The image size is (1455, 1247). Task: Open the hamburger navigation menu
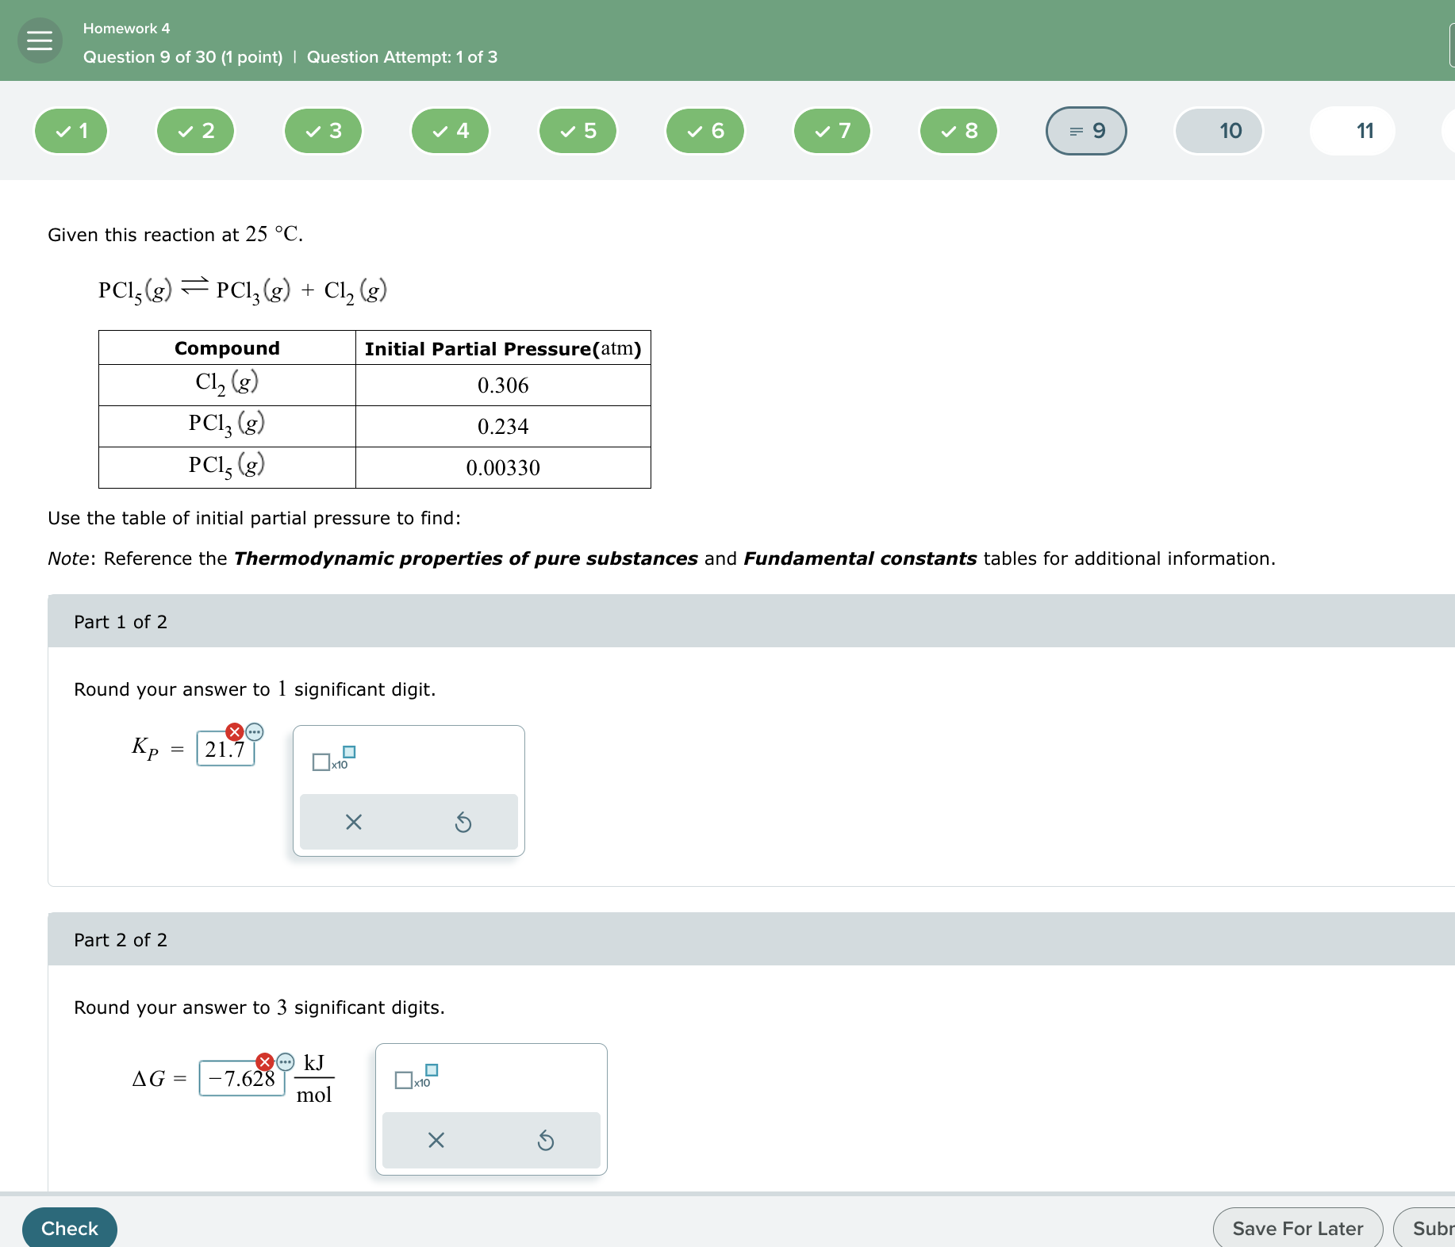pyautogui.click(x=38, y=40)
